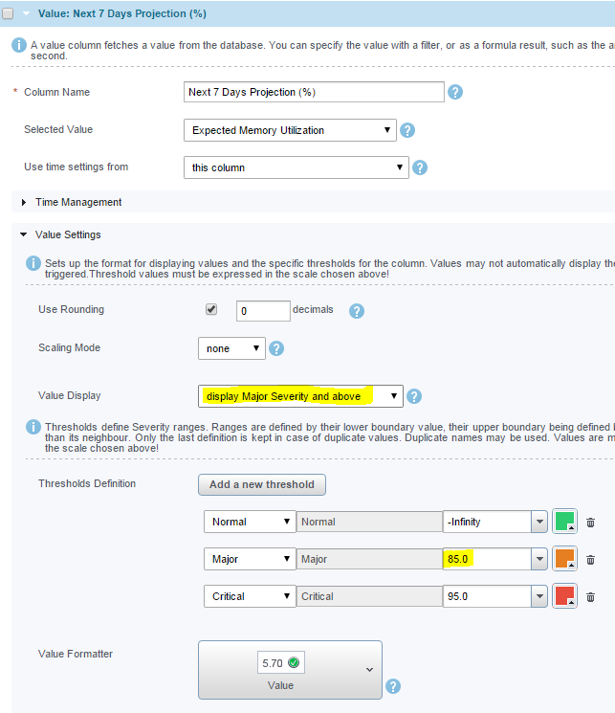Screen dimensions: 615x713
Task: Click help icon next to Value Display dropdown
Action: pos(415,396)
